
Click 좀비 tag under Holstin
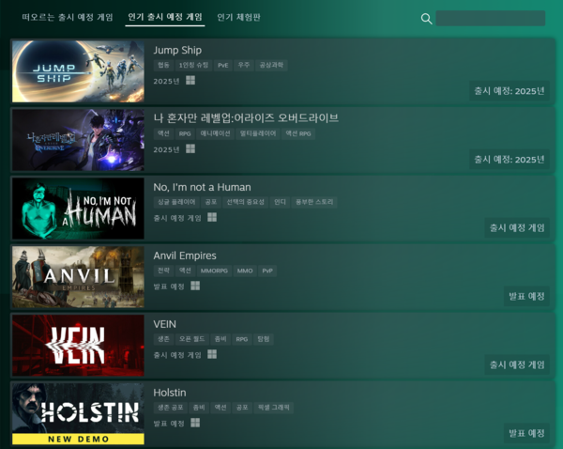point(199,408)
